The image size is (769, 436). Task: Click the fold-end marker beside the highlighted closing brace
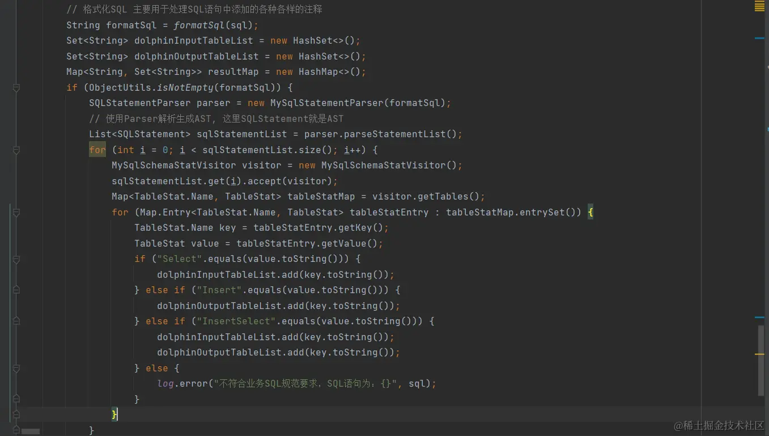16,415
